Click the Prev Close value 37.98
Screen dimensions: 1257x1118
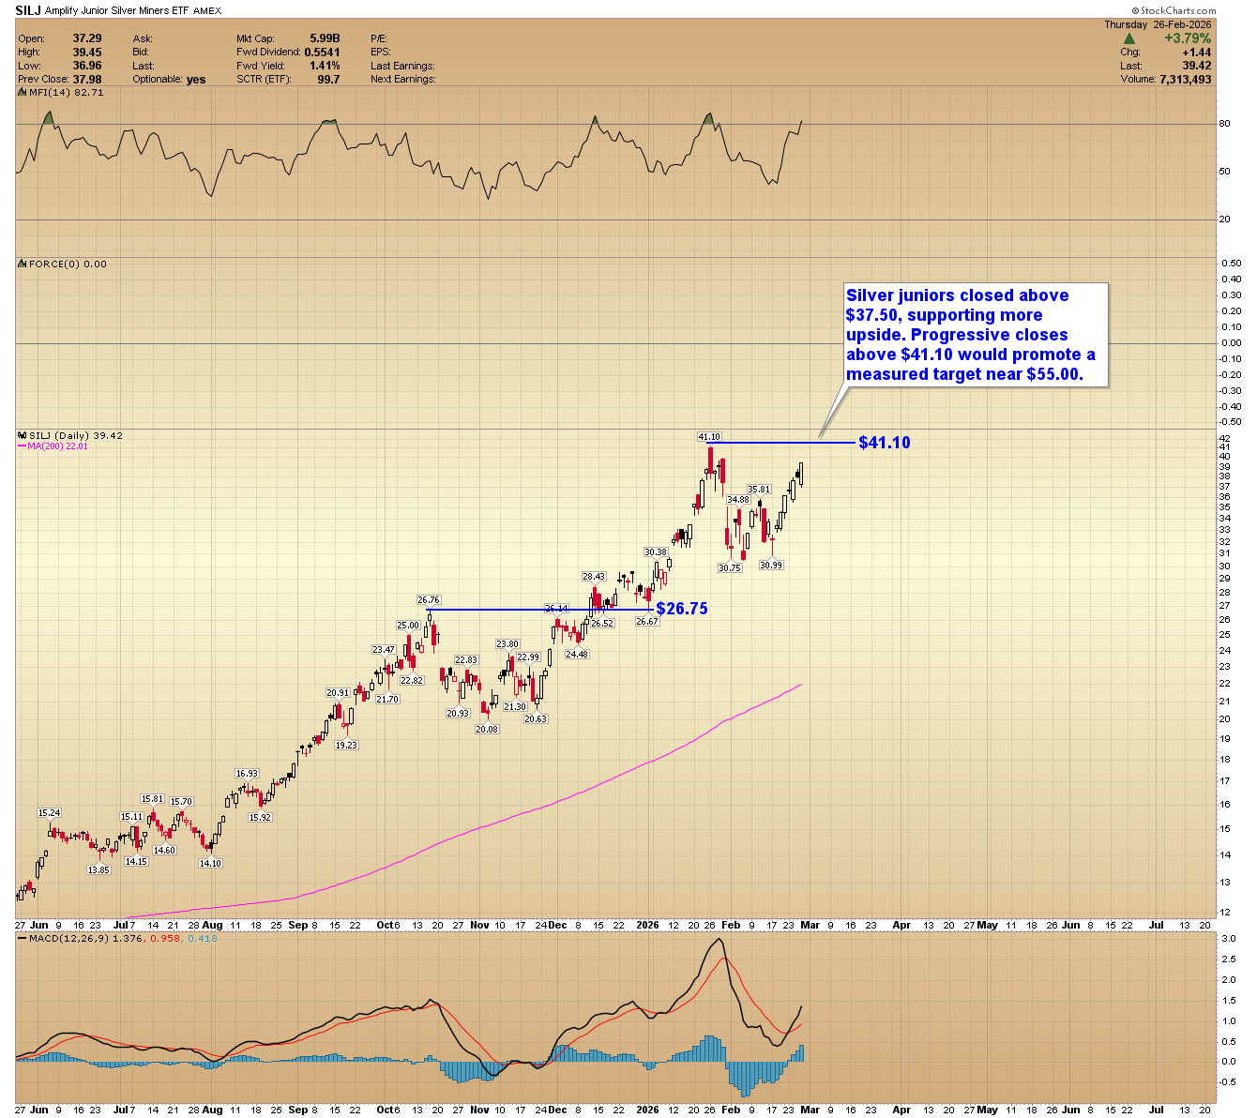(x=87, y=80)
